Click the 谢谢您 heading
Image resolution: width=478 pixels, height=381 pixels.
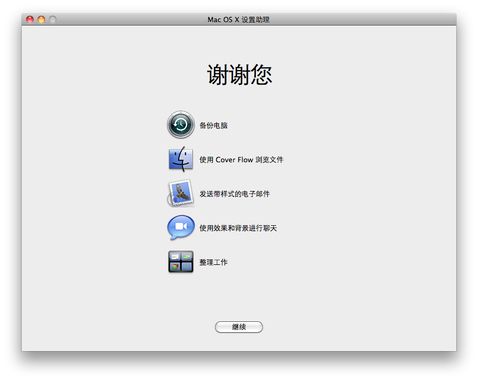(240, 74)
